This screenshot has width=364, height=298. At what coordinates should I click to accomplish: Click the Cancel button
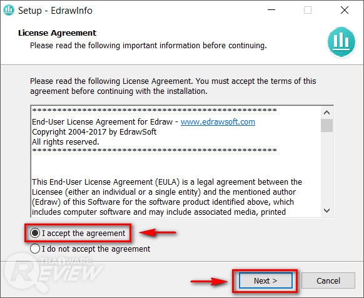(328, 280)
